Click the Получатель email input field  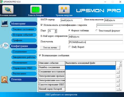pos(96,42)
